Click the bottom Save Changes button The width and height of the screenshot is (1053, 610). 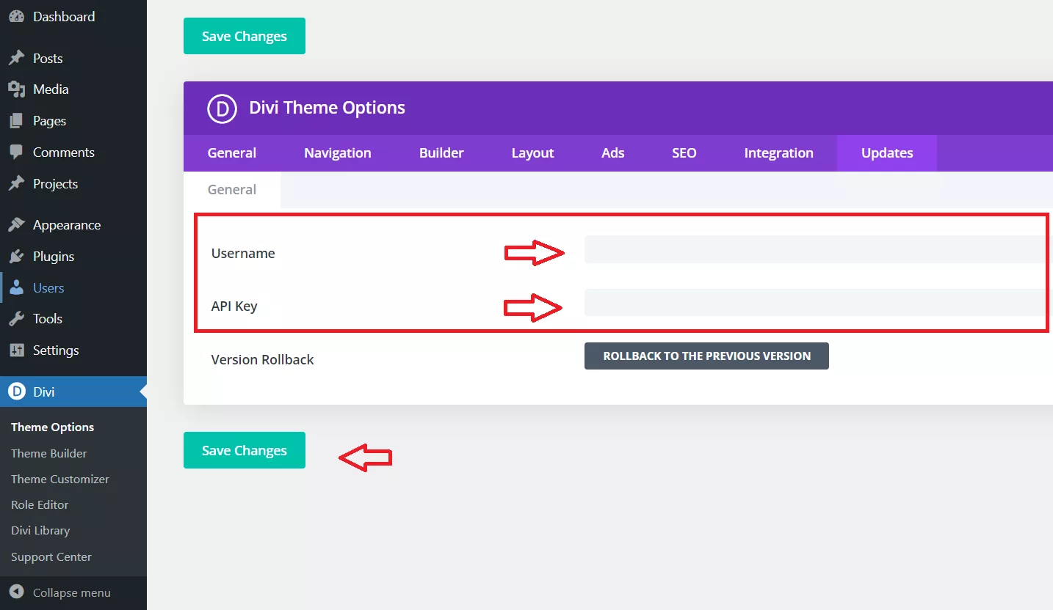click(x=245, y=450)
